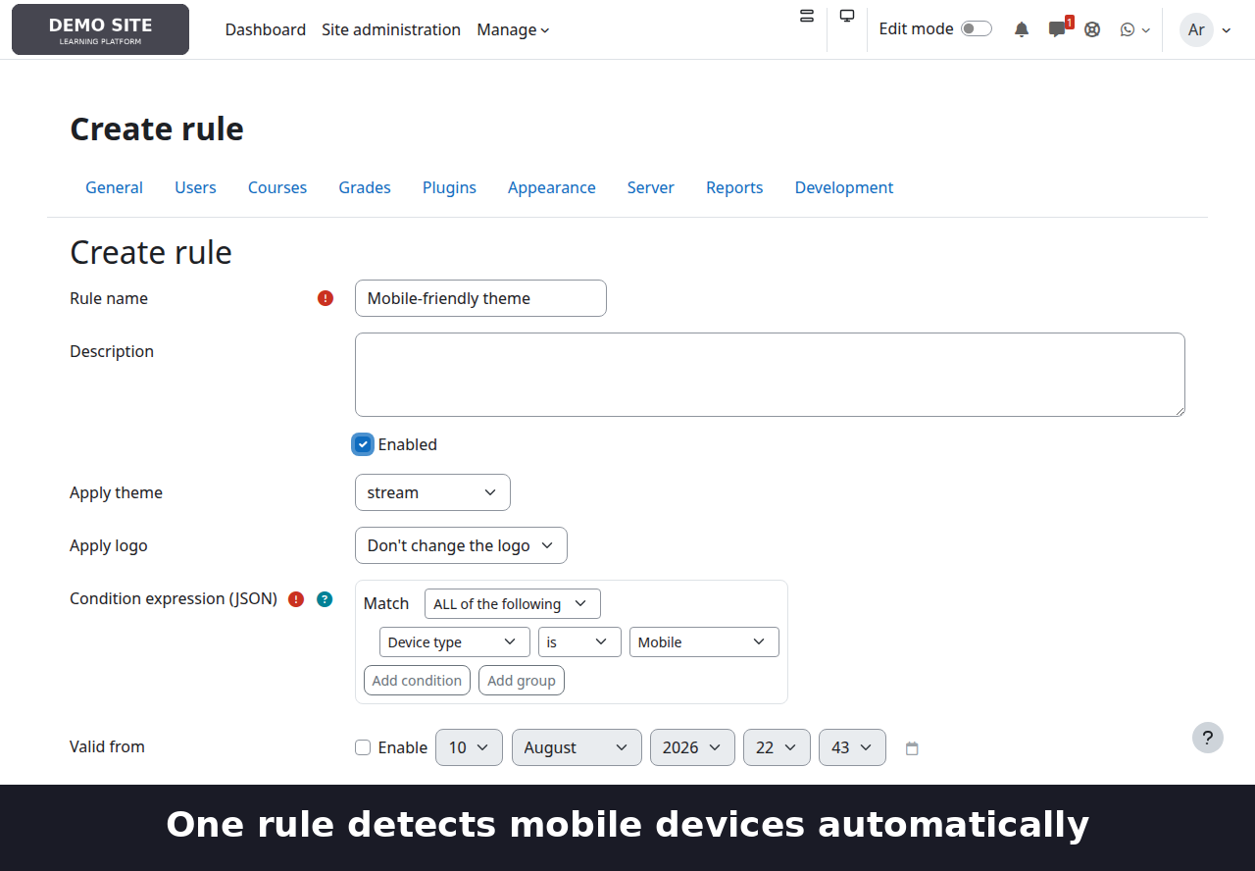
Task: Switch to the Reports tab
Action: tap(734, 187)
